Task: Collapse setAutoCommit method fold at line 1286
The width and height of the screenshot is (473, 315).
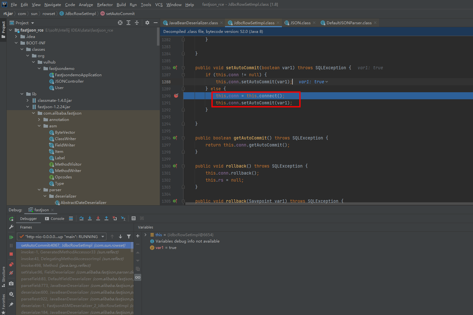Action: click(x=183, y=68)
